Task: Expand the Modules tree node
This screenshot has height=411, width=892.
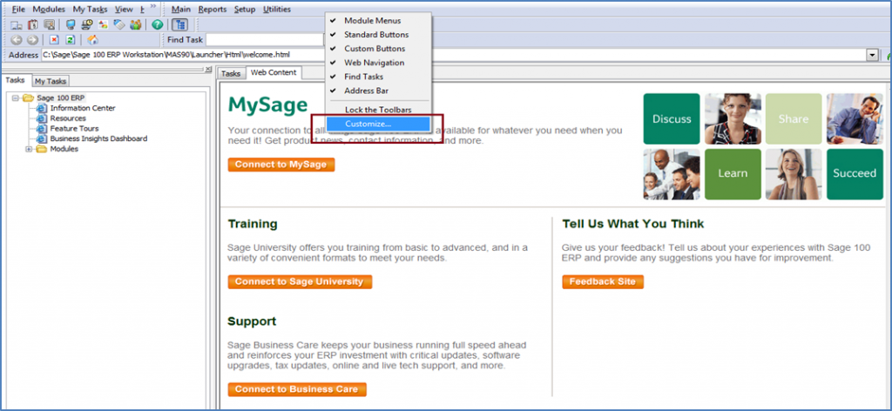Action: click(x=29, y=149)
